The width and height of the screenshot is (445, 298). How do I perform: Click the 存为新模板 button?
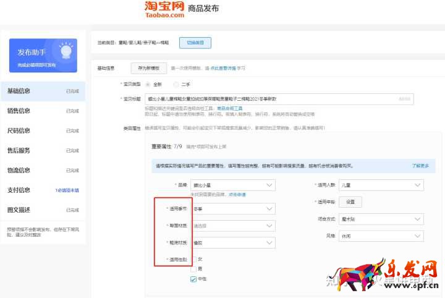click(x=148, y=68)
